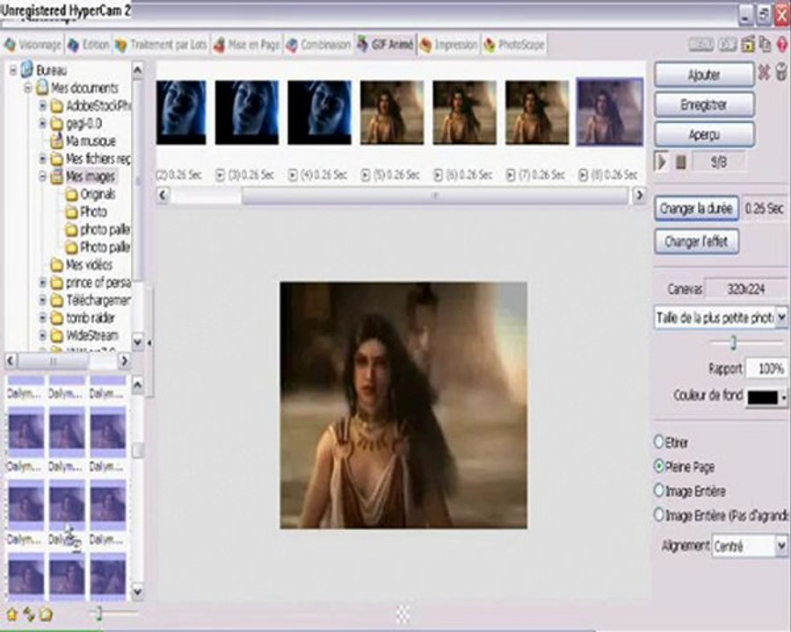Click the Bureau desktop icon in tree
Image resolution: width=791 pixels, height=632 pixels.
click(27, 69)
